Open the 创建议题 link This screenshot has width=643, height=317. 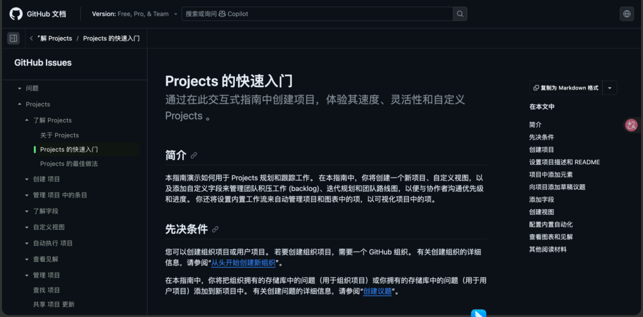377,292
